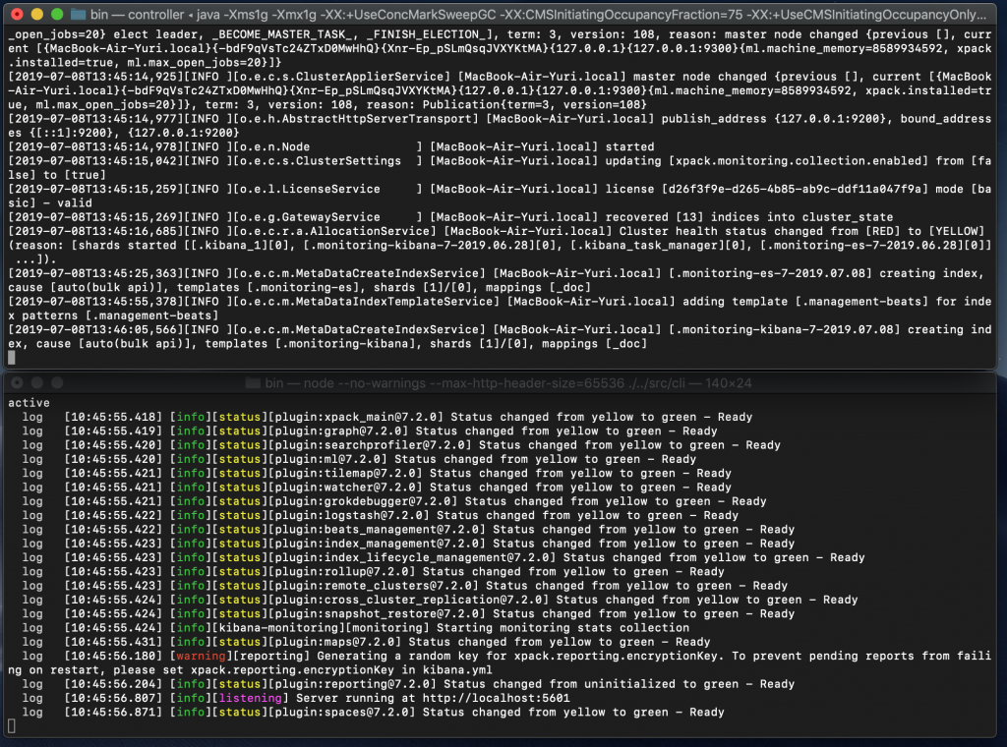This screenshot has height=747, width=1007.
Task: Select 'plugin:beats_management@7.2.0' text
Action: pyautogui.click(x=381, y=530)
